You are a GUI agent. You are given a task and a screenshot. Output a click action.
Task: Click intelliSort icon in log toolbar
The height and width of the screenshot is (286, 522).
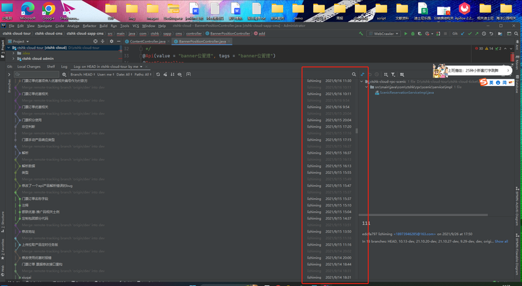(x=172, y=74)
